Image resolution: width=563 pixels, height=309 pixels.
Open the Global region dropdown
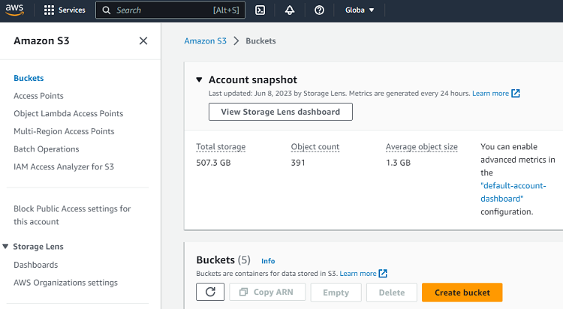[359, 10]
